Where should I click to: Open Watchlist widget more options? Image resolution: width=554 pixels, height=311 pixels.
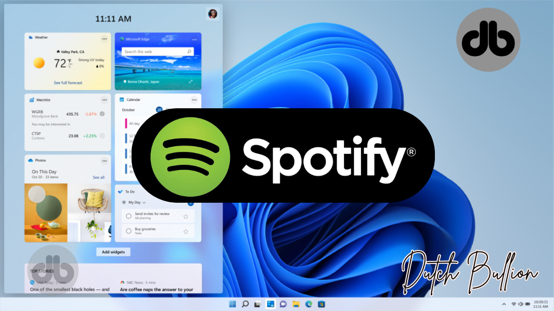[x=105, y=100]
